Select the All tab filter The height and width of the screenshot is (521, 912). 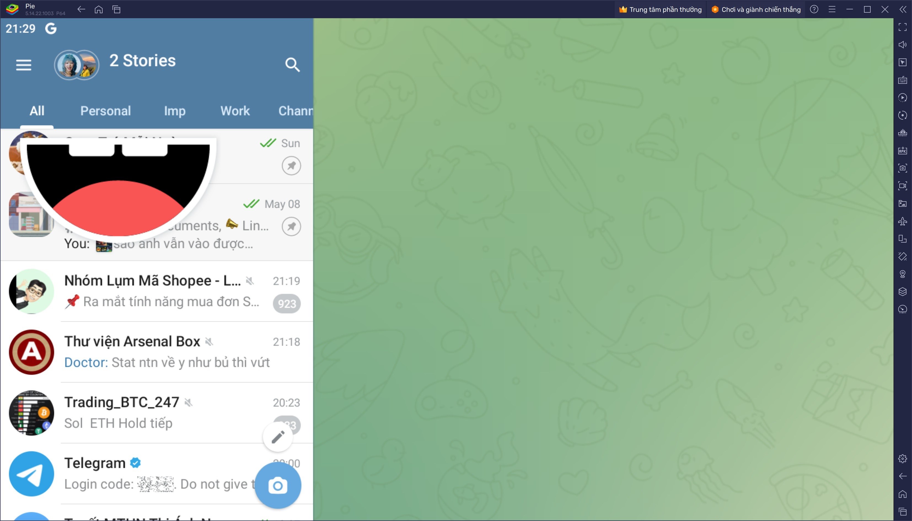[36, 111]
